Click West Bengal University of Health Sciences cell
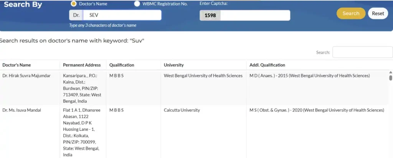The width and height of the screenshot is (393, 158). pos(203,76)
